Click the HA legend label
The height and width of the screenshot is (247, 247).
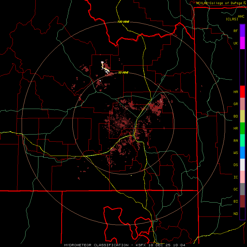pos(235,92)
